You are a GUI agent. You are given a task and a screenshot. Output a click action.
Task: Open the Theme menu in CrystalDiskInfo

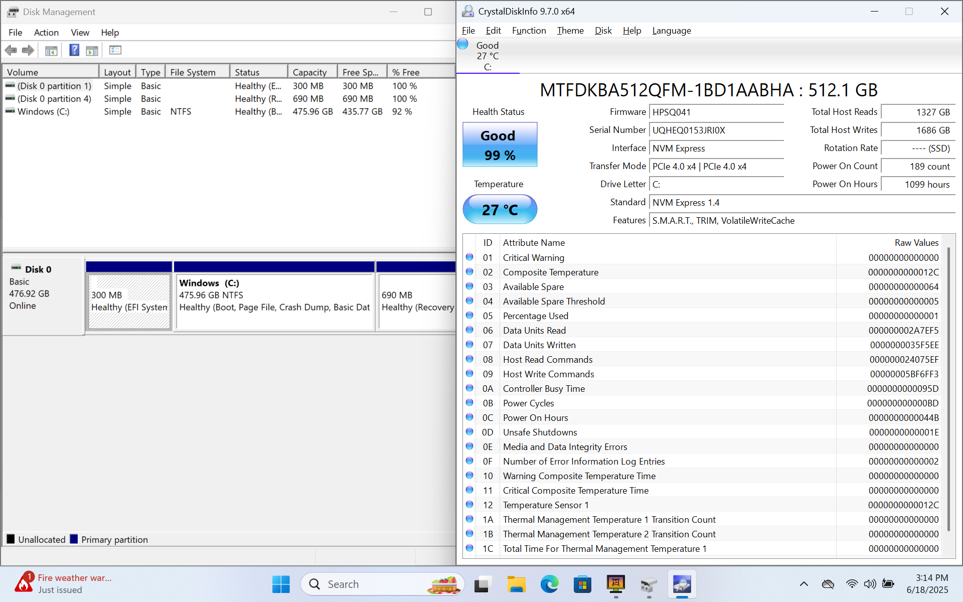[x=570, y=31]
